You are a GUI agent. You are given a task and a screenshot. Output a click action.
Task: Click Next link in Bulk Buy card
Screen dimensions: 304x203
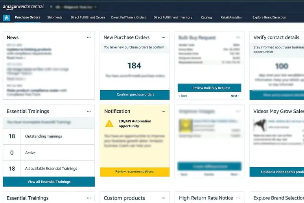coord(235,96)
